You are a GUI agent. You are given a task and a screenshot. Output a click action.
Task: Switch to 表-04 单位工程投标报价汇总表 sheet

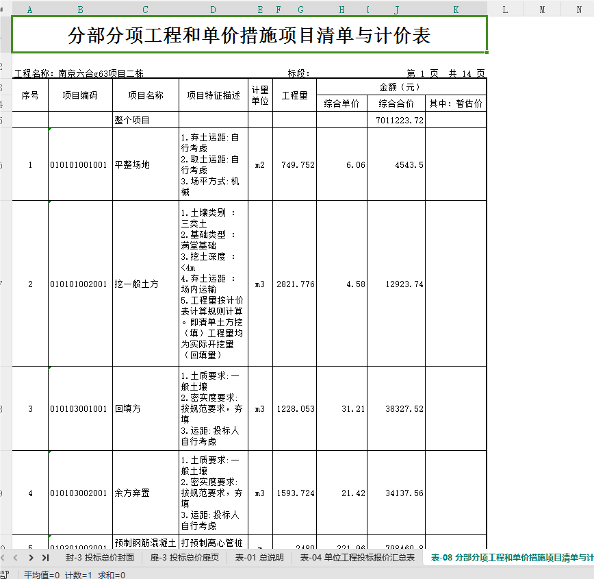pyautogui.click(x=357, y=557)
